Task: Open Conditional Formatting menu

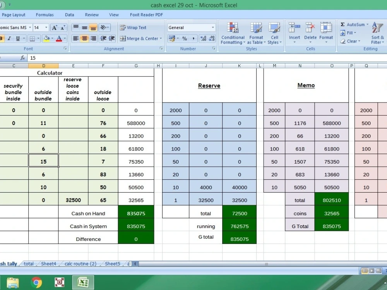Action: (233, 33)
